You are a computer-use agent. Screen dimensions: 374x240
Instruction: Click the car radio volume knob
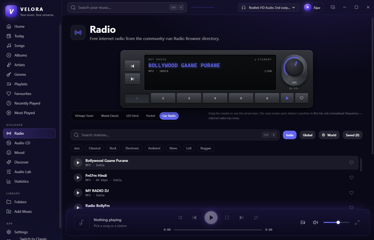(294, 67)
